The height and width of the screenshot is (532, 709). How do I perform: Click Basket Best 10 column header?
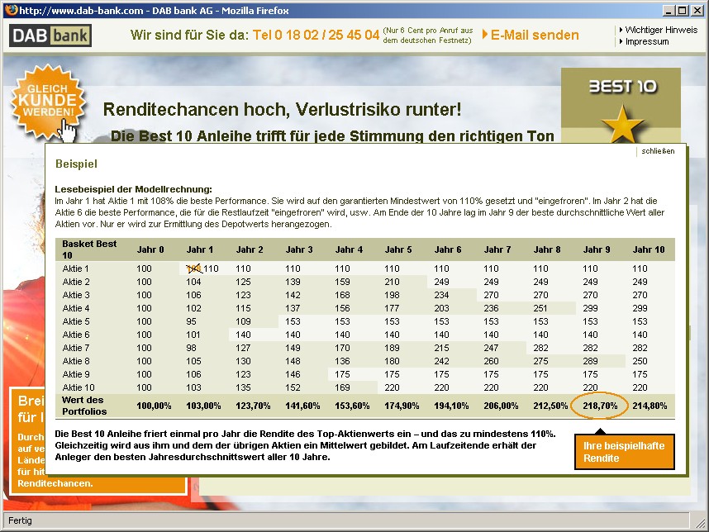[89, 249]
